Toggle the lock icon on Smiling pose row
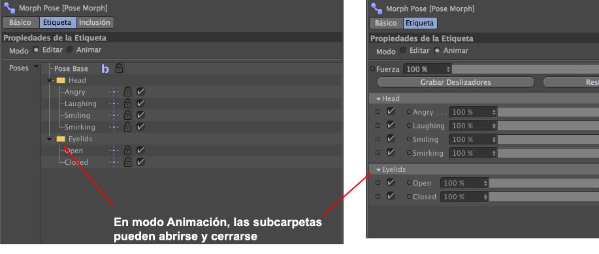Screen dimensions: 599x254 127,115
